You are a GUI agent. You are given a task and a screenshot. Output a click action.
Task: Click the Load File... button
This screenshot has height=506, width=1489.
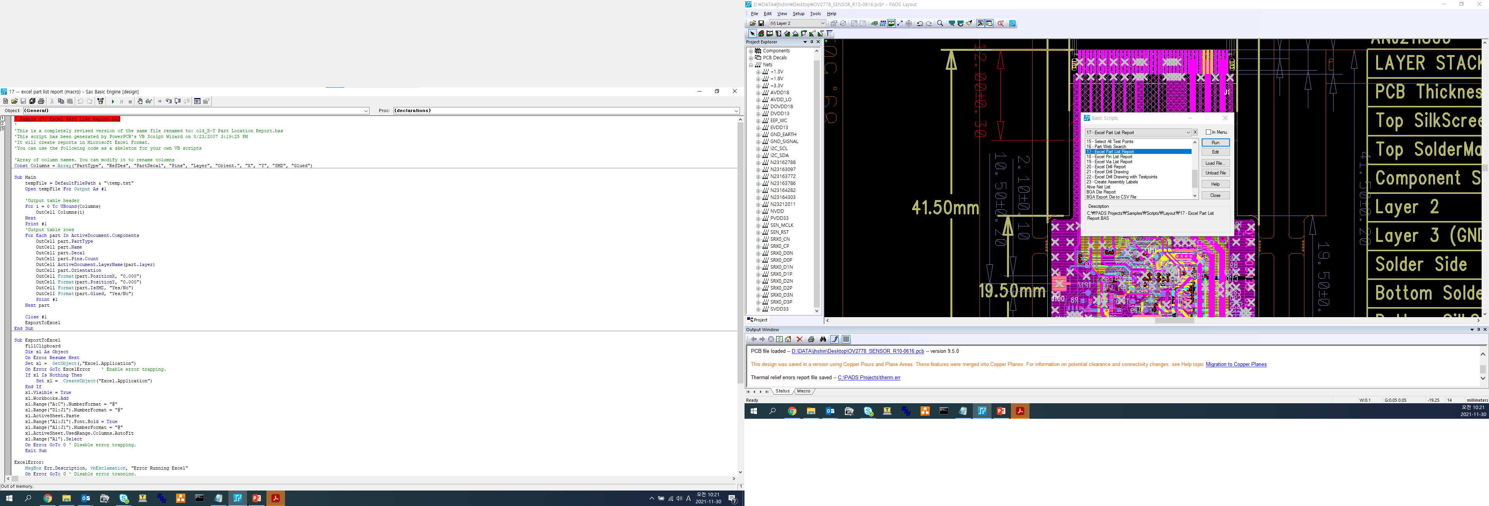(1215, 163)
